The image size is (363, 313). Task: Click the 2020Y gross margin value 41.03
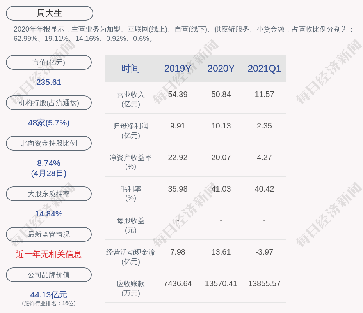point(221,189)
